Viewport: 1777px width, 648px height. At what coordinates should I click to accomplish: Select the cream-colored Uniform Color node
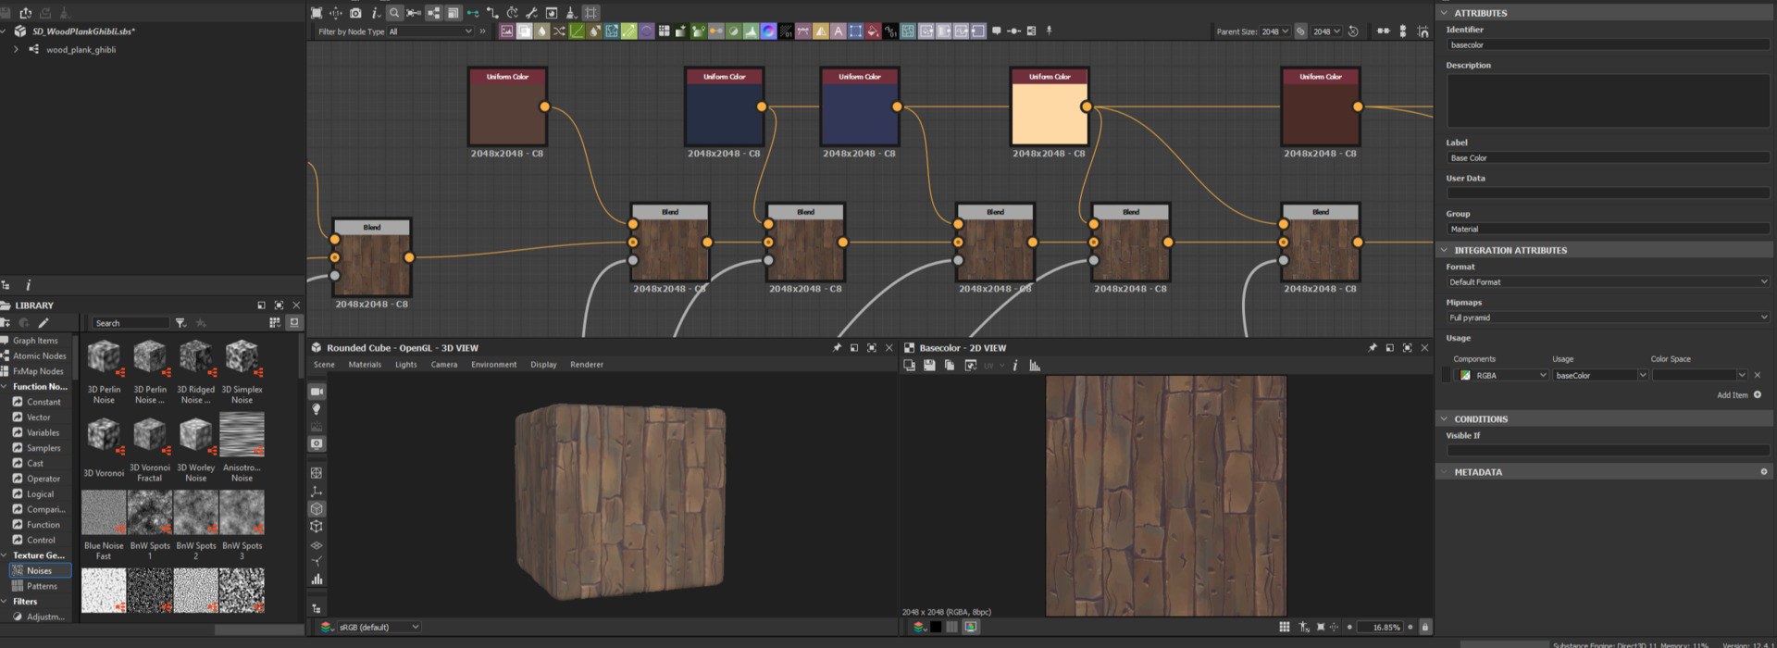point(1049,112)
